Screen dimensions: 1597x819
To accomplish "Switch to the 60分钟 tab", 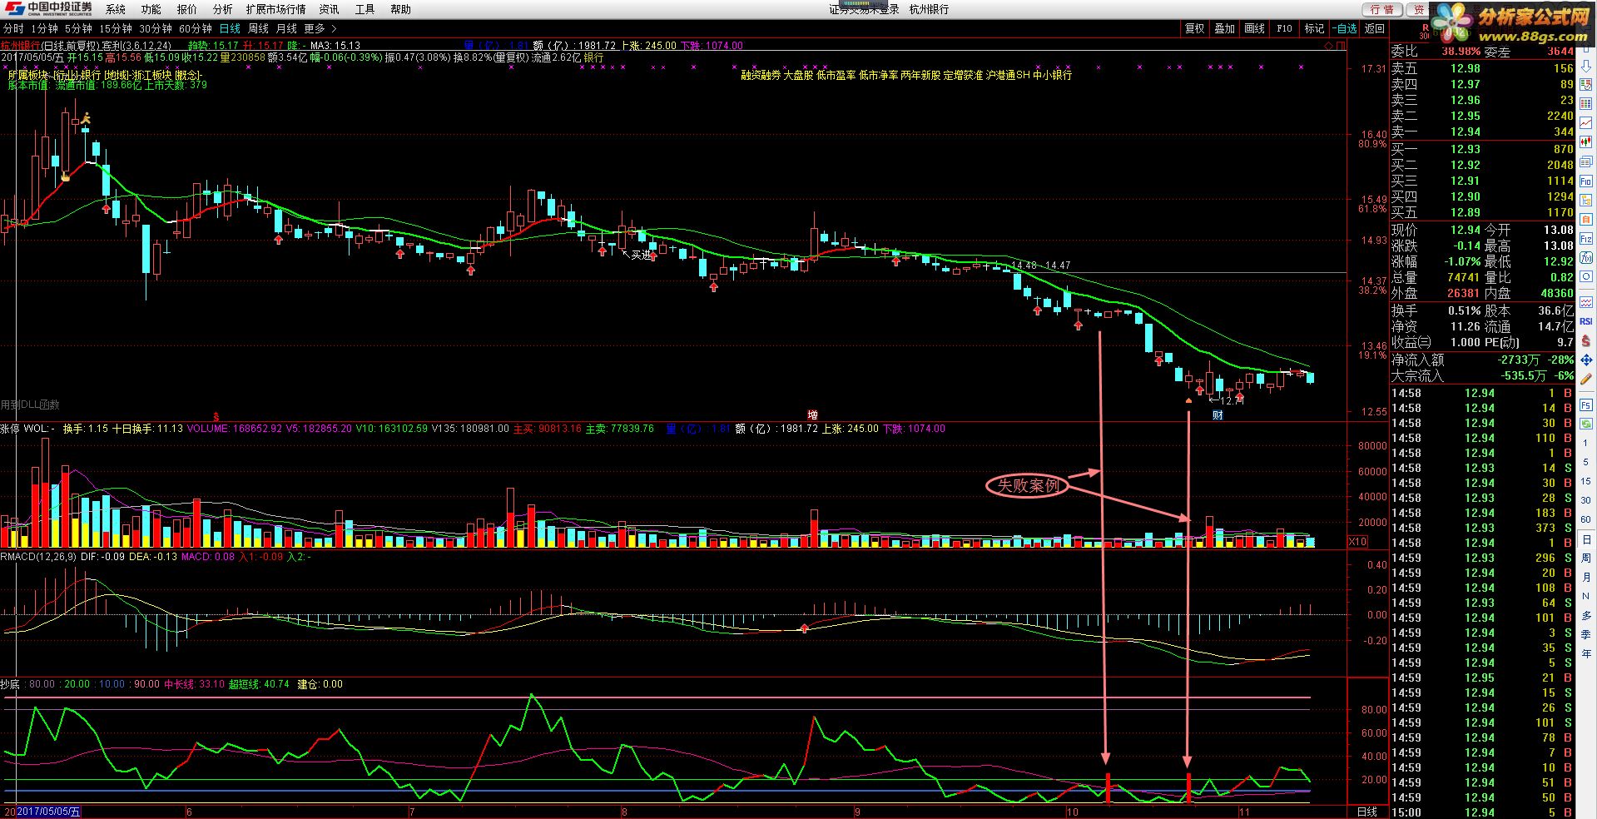I will (x=196, y=28).
